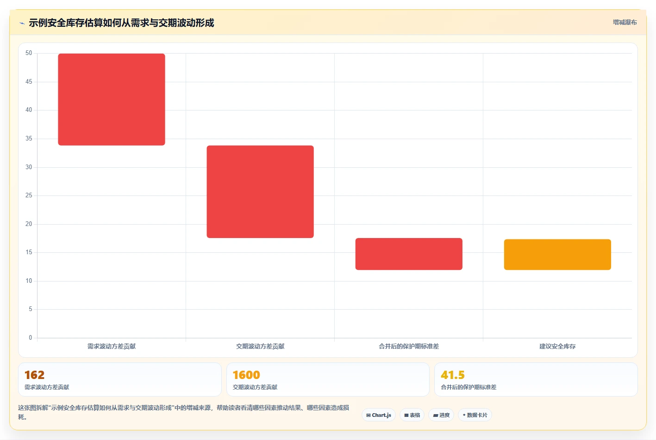Click x-axis label 交期波动方差贡献
This screenshot has height=440, width=656.
click(260, 346)
